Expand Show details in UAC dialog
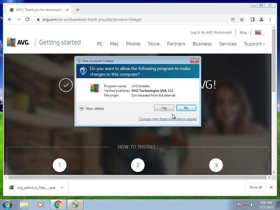This screenshot has width=280, height=210. point(91,108)
